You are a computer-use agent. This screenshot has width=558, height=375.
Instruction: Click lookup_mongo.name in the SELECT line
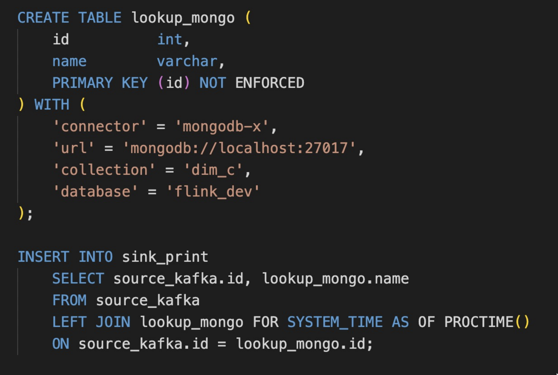point(335,279)
